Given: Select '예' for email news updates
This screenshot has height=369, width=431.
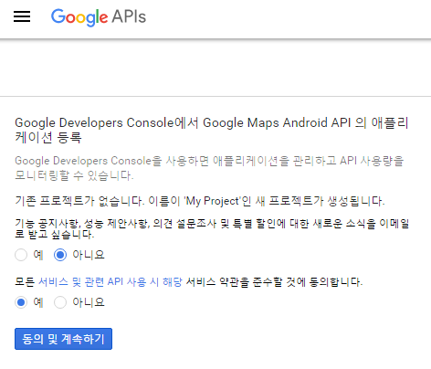Looking at the screenshot, I should click(x=21, y=255).
